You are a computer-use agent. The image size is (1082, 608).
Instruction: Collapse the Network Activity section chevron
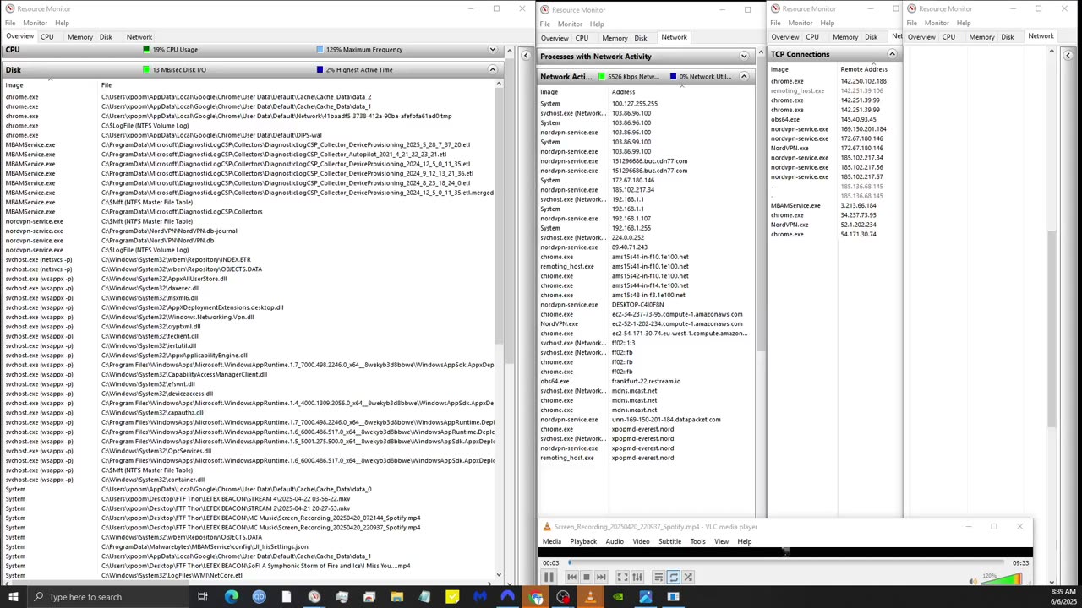click(744, 77)
